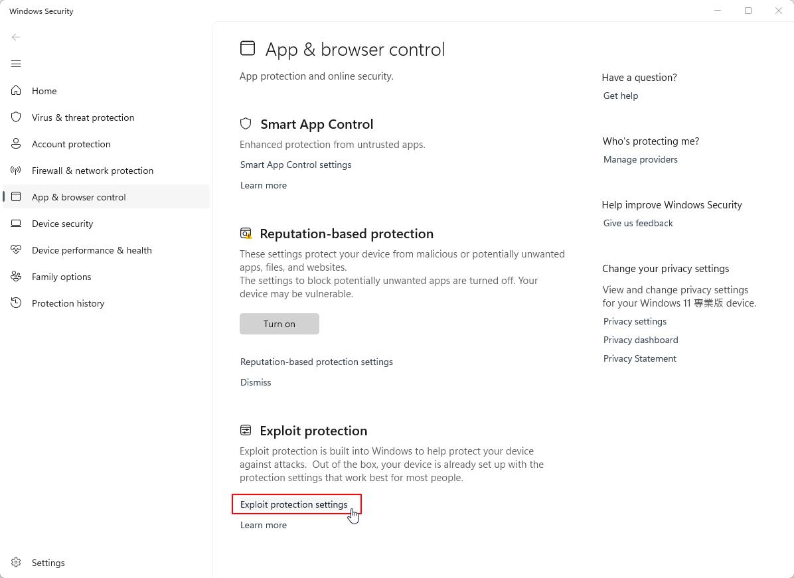The width and height of the screenshot is (794, 578).
Task: Dismiss the reputation-based protection warning
Action: (256, 382)
